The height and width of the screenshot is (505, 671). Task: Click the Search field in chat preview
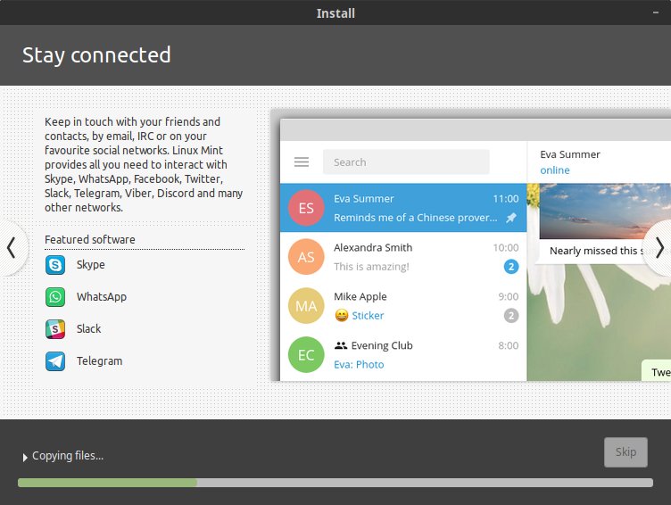click(406, 161)
